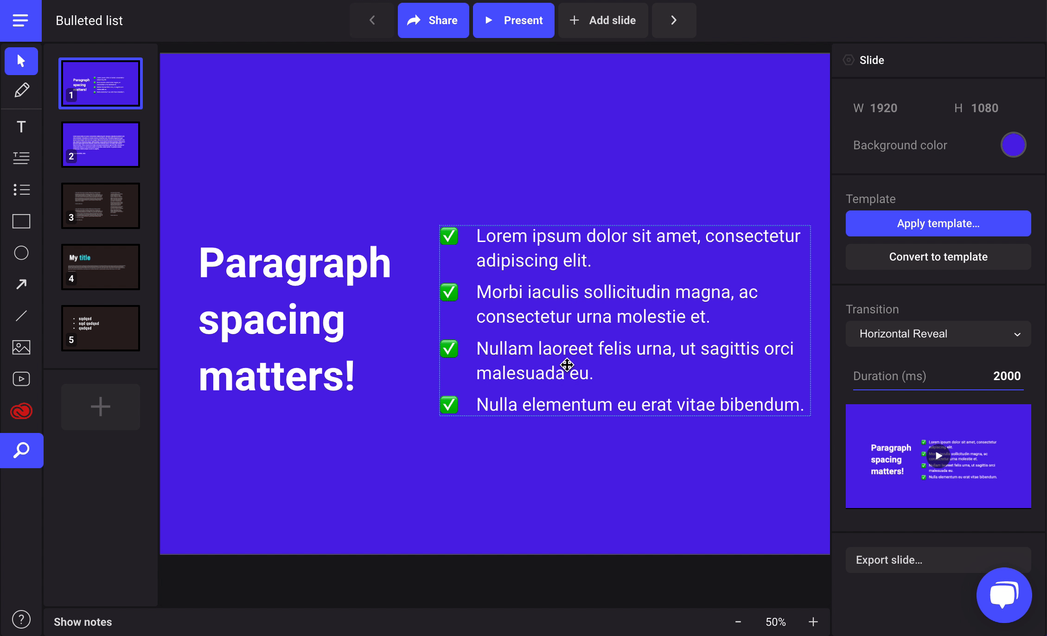This screenshot has width=1047, height=636.
Task: Click the Present button
Action: (513, 20)
